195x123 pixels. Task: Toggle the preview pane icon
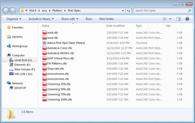[179, 19]
